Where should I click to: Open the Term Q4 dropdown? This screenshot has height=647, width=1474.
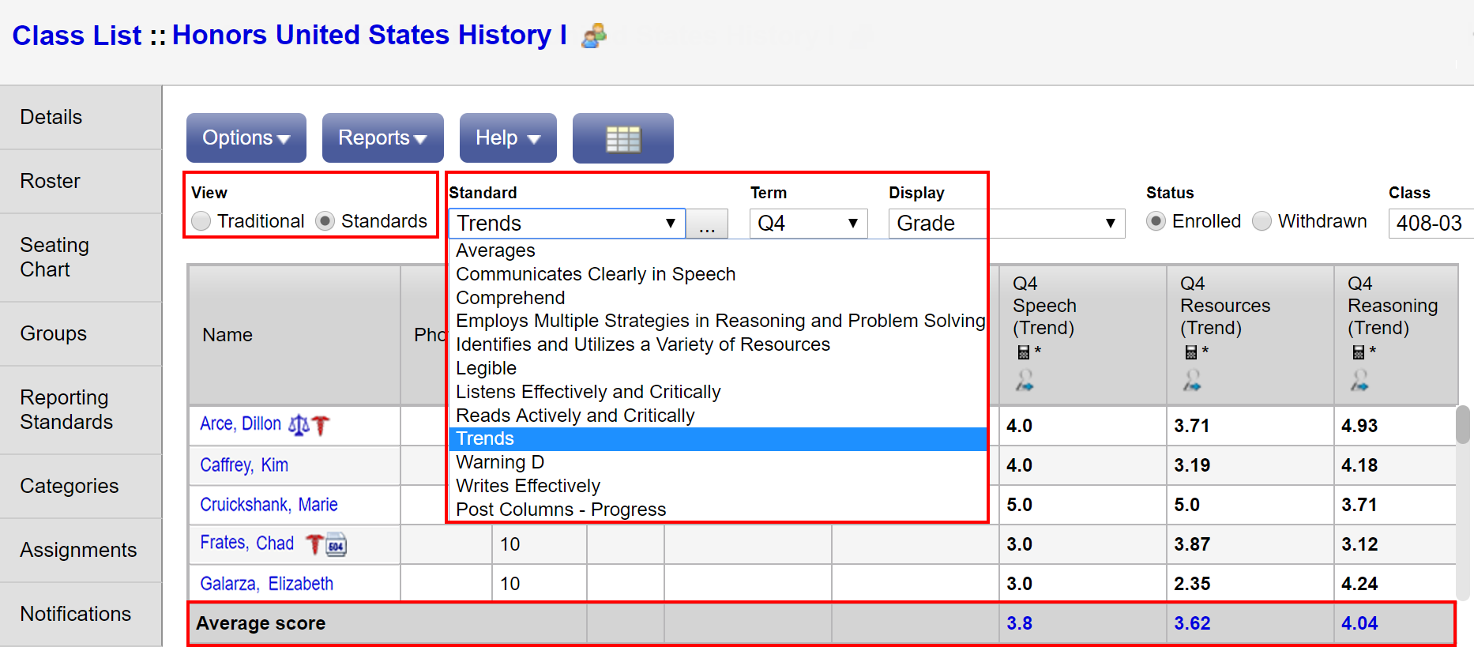(x=808, y=224)
